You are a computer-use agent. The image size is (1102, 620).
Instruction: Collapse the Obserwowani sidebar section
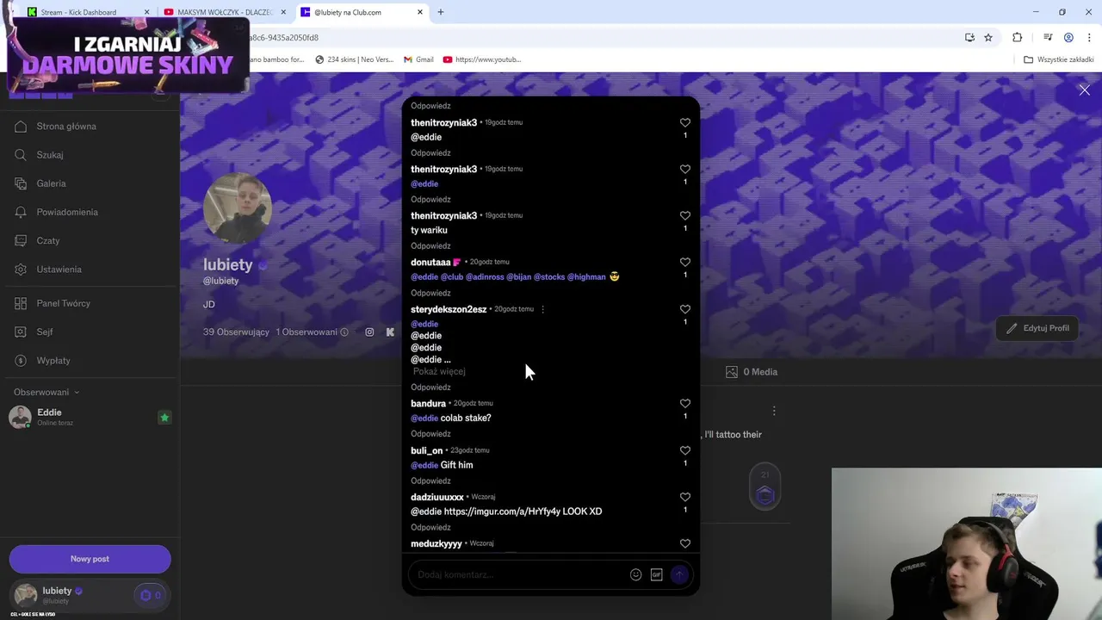(46, 392)
